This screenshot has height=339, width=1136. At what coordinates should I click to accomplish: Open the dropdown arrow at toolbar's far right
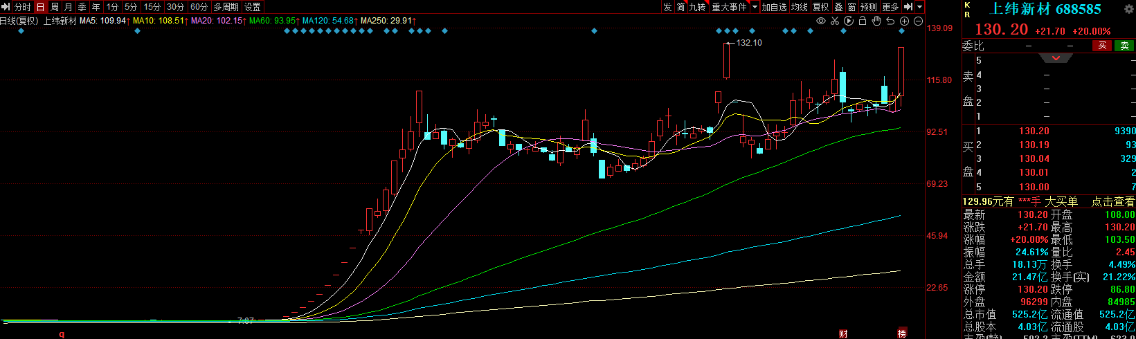pos(920,7)
